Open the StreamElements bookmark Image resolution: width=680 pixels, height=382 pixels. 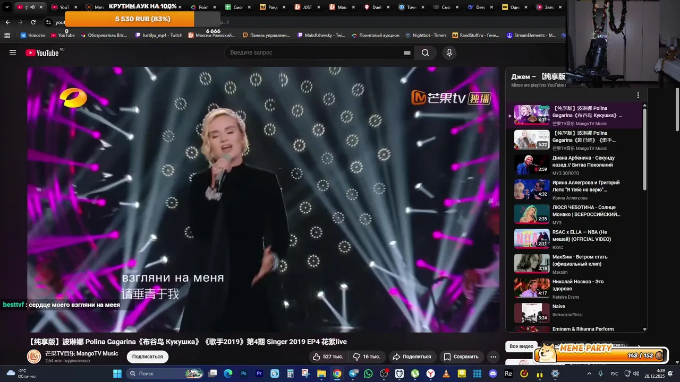click(531, 36)
